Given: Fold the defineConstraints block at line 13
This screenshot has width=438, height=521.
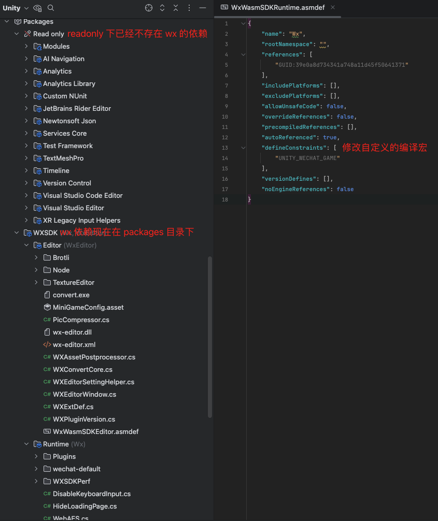Looking at the screenshot, I should [x=243, y=148].
